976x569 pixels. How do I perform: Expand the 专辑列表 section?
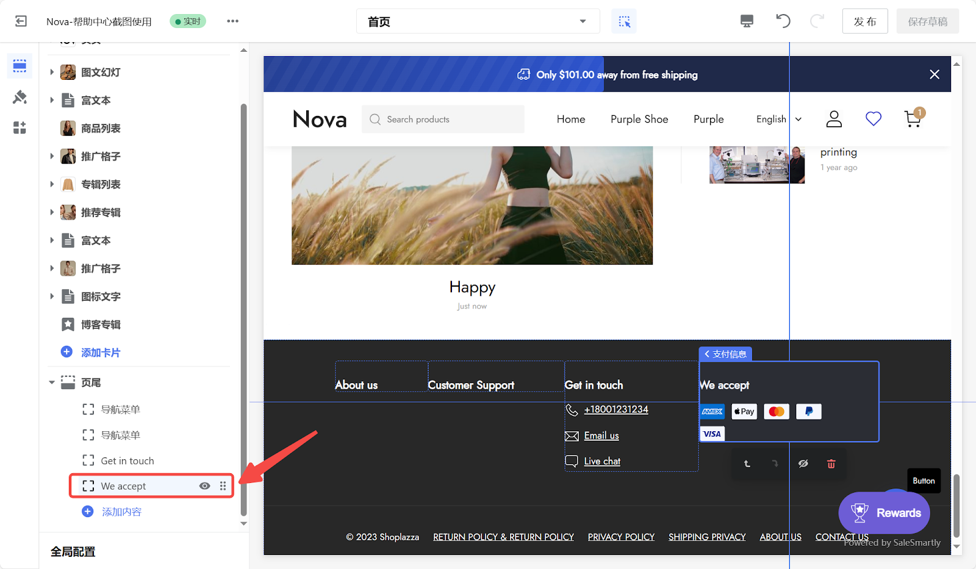point(52,184)
